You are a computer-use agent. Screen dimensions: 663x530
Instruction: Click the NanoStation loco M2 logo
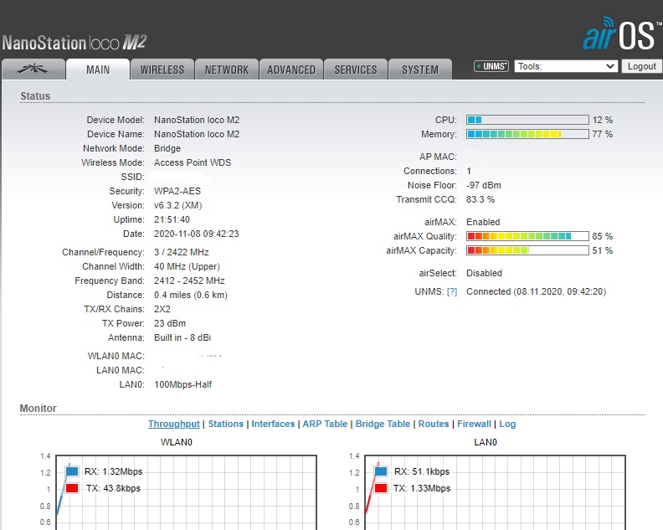point(75,43)
